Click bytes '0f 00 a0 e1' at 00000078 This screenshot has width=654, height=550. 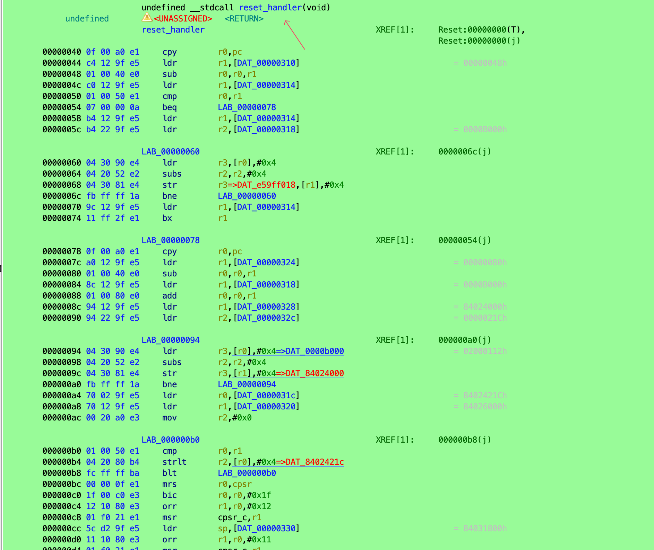coord(113,251)
